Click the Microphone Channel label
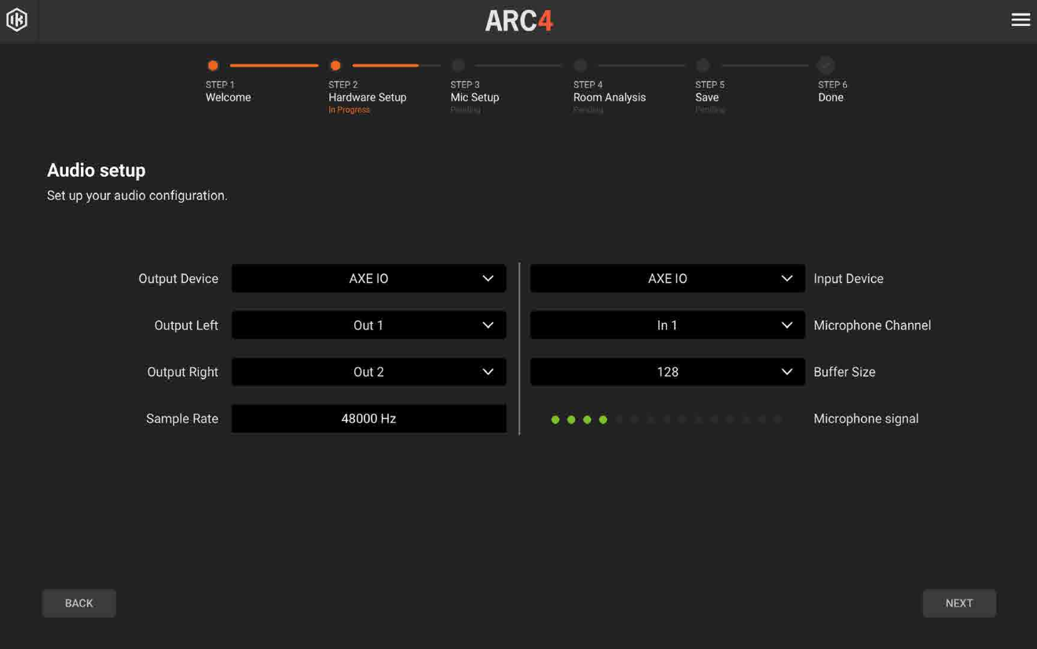Viewport: 1037px width, 649px height. pyautogui.click(x=872, y=325)
